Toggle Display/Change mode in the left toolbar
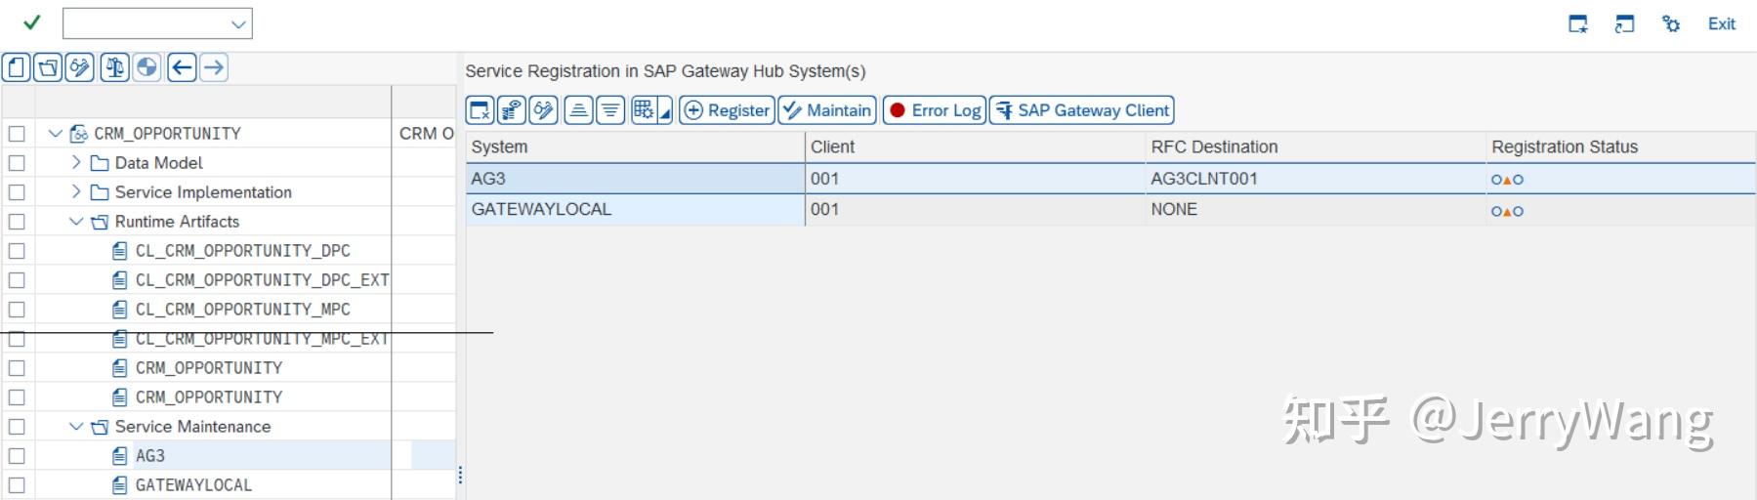This screenshot has width=1757, height=500. coord(80,67)
